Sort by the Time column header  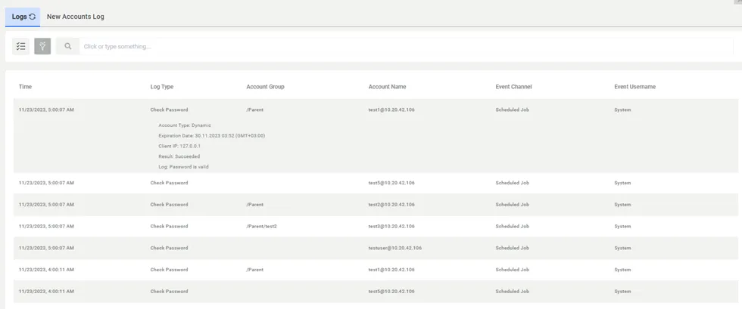click(x=25, y=87)
